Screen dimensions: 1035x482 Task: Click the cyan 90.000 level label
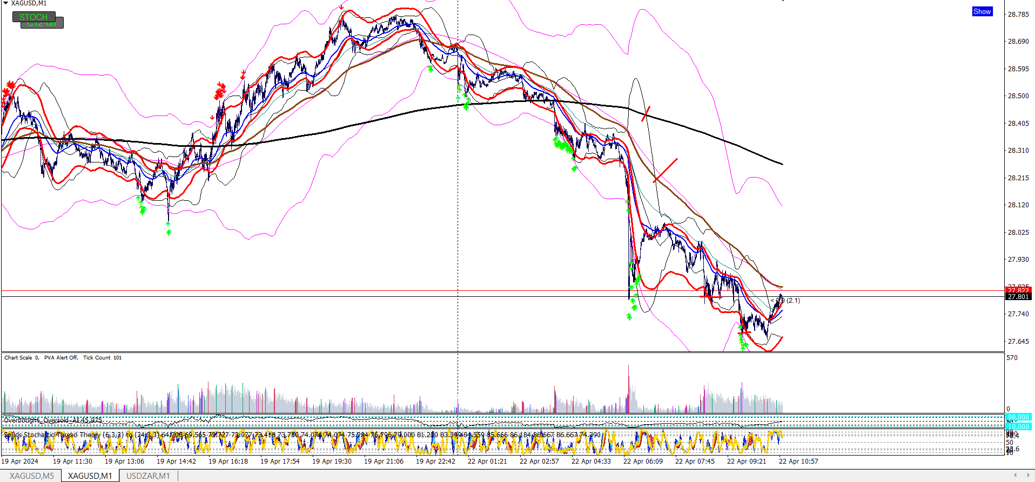tap(1018, 417)
